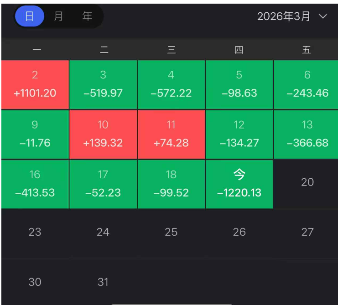Expand the month picker chevron

(x=322, y=16)
